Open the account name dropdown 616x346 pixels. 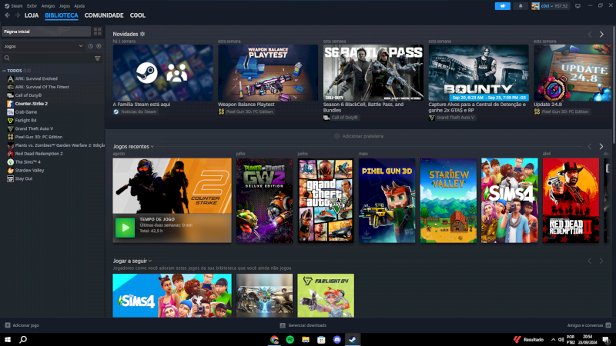(x=547, y=6)
